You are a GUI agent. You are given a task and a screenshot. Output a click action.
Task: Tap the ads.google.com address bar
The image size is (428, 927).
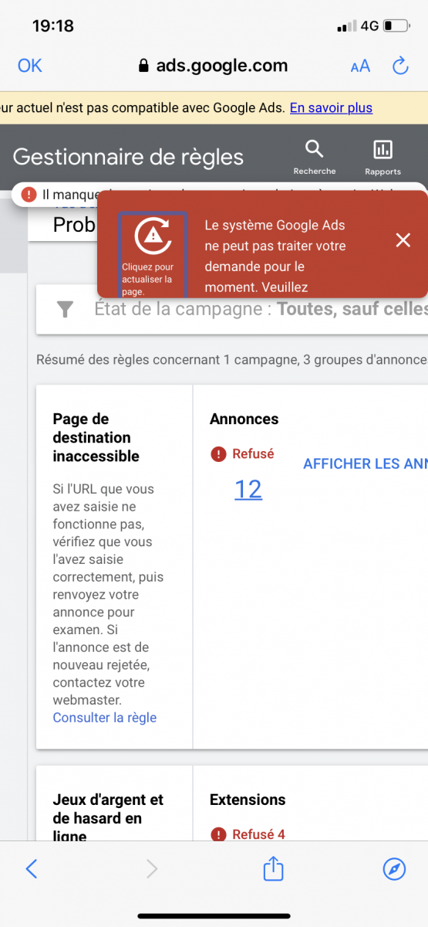(213, 66)
